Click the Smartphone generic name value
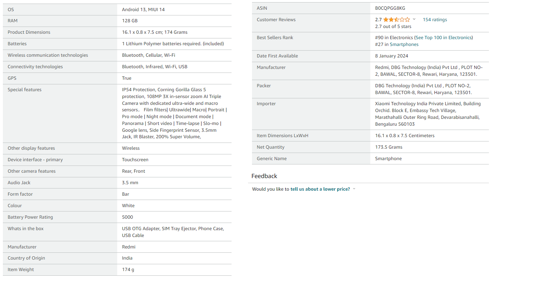 tap(388, 159)
